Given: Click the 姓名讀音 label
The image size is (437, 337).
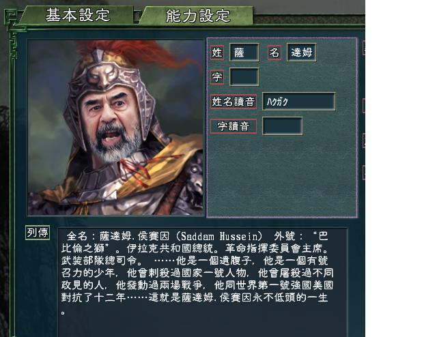Looking at the screenshot, I should (234, 102).
